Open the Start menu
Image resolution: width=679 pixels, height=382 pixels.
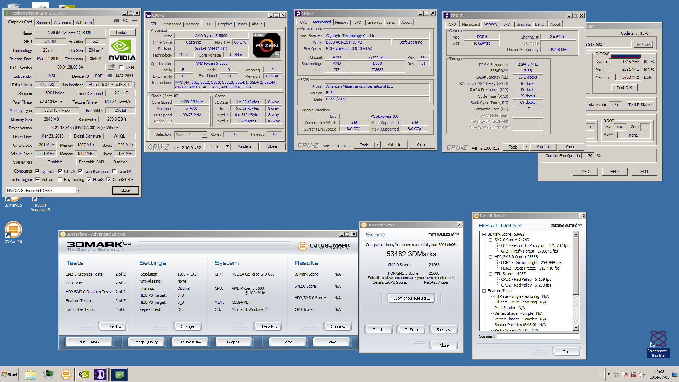[10, 375]
